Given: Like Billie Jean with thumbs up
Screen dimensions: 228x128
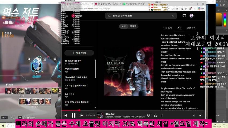Looking at the screenshot, I should click(x=156, y=115).
